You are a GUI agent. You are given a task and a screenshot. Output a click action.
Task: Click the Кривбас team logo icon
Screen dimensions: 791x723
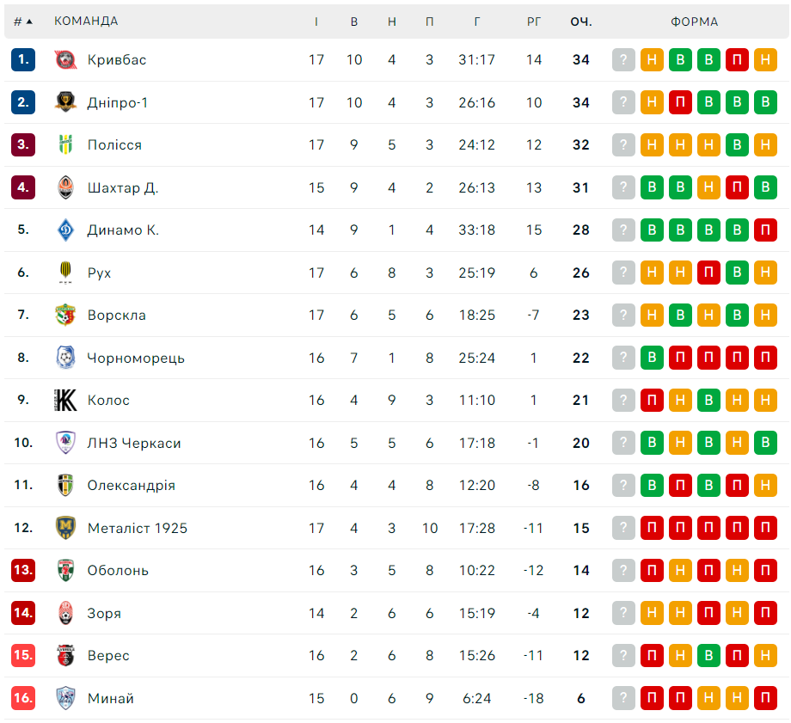coord(65,60)
